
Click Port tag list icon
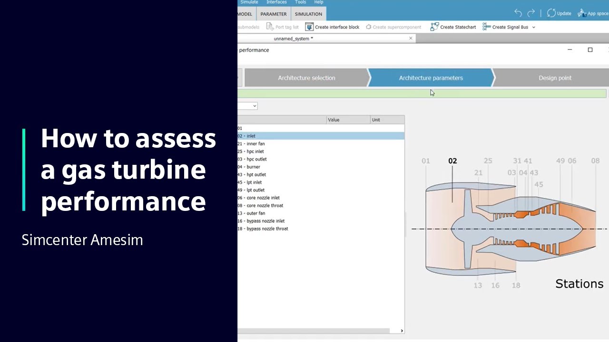[x=270, y=27]
